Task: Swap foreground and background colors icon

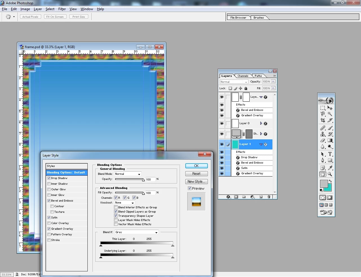Action: (330, 181)
